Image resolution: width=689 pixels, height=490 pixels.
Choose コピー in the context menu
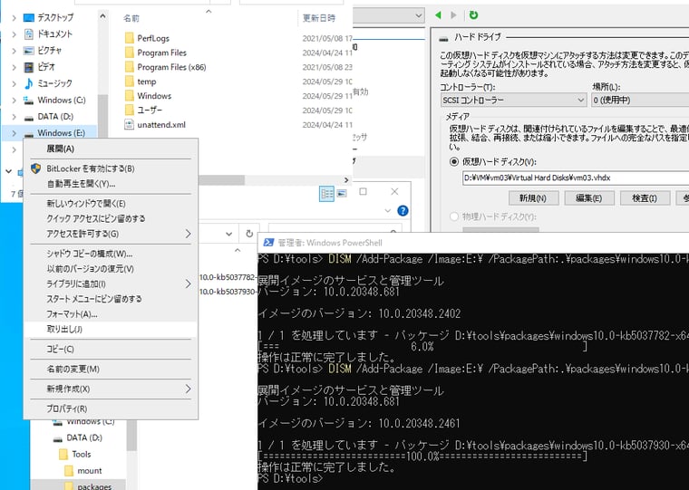(111, 349)
